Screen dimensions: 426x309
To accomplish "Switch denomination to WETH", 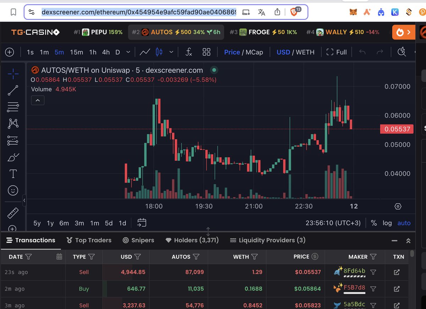I will [x=305, y=52].
